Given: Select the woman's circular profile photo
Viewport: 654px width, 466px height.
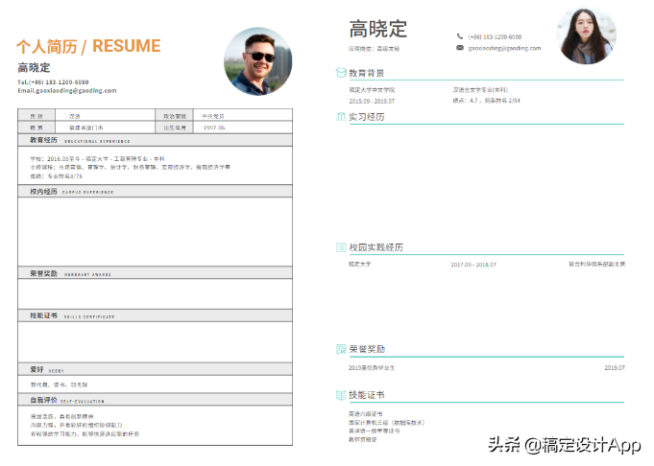Looking at the screenshot, I should click(x=586, y=35).
